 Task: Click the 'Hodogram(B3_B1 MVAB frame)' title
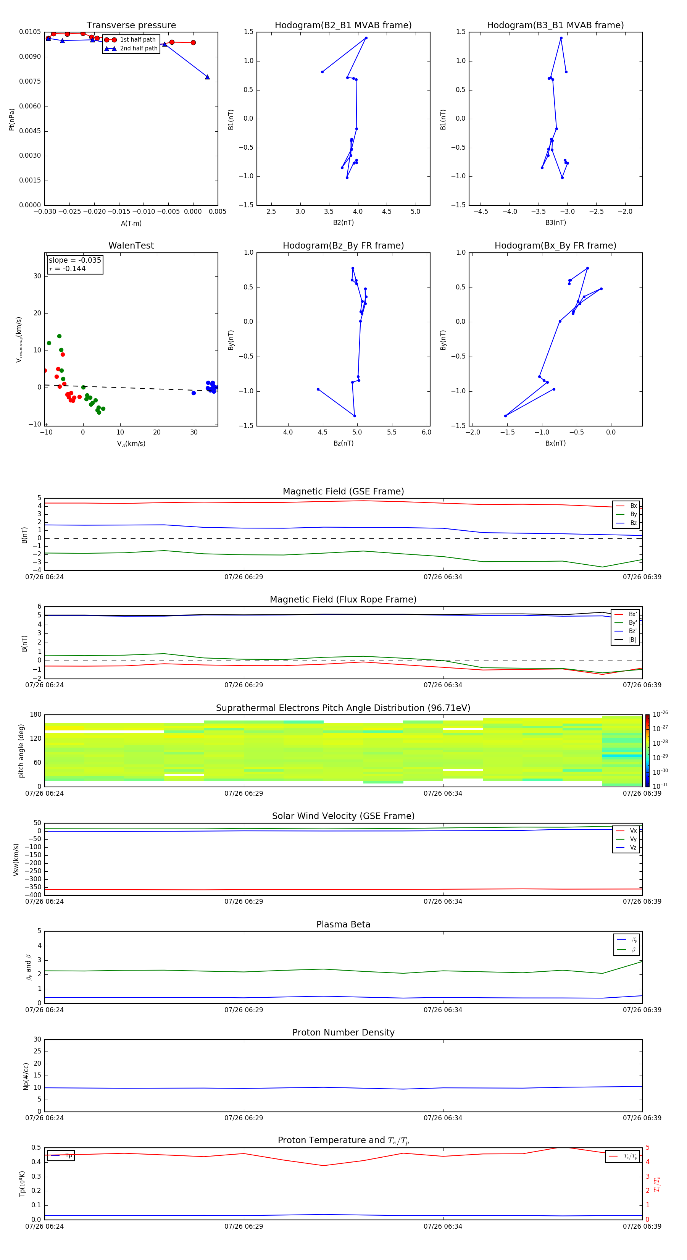pos(555,26)
